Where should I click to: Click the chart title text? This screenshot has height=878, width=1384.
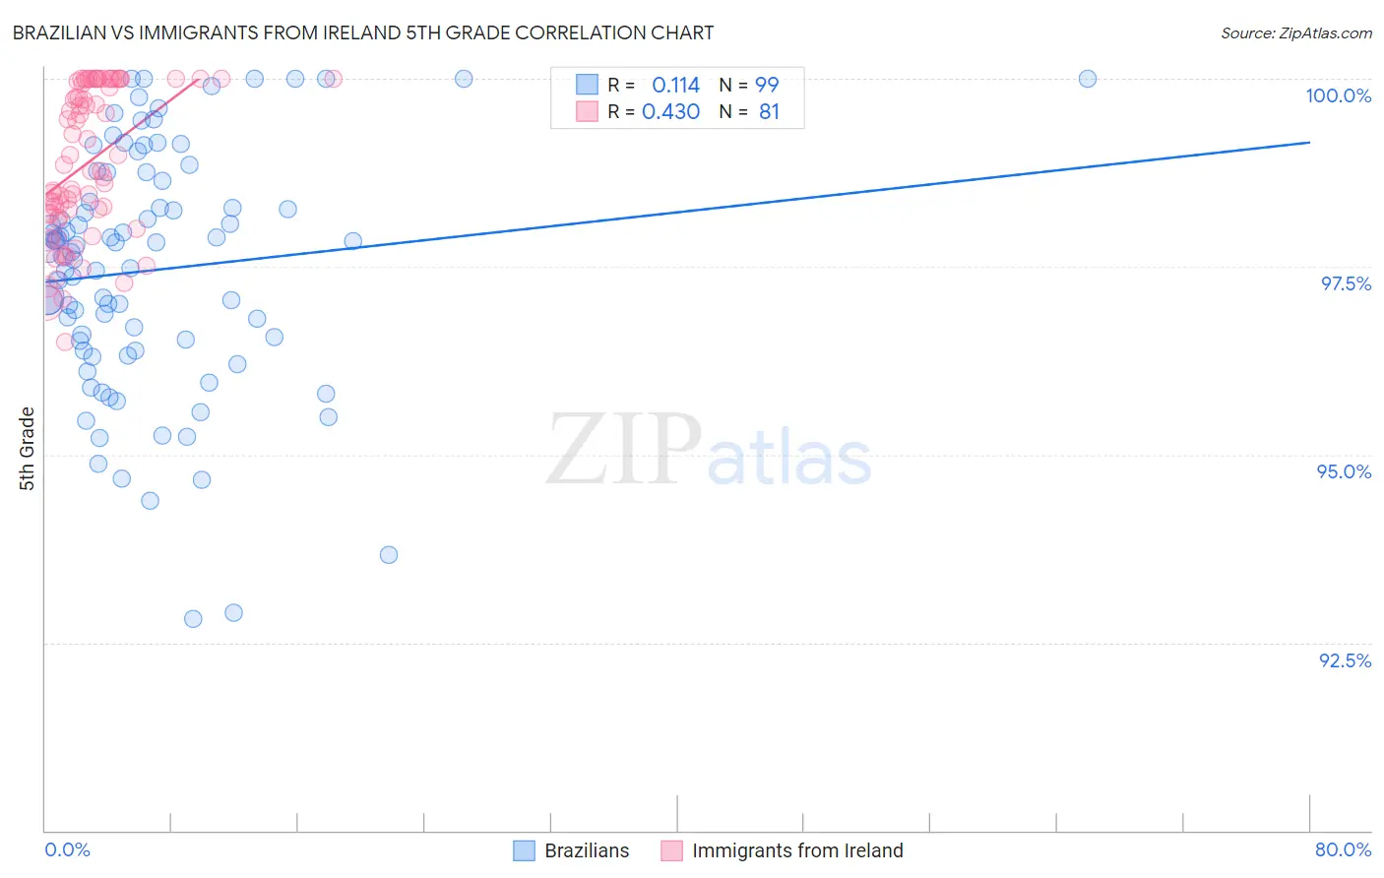(x=363, y=32)
